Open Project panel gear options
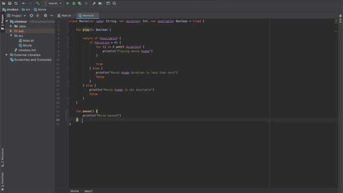Viewport: 343px width, 193px height. point(45,16)
